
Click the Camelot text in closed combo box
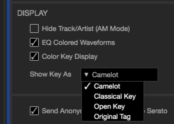[x=105, y=75]
